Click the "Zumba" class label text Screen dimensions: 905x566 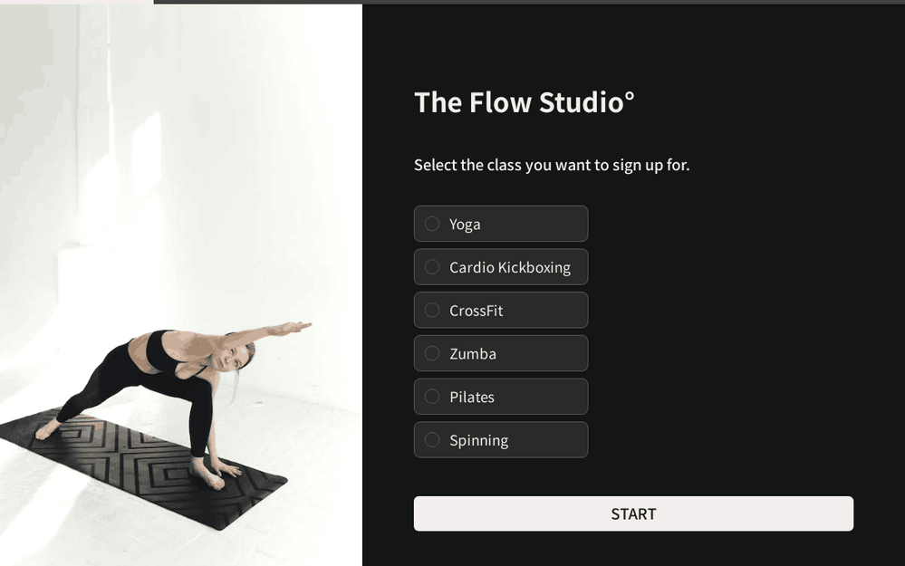[x=473, y=354]
